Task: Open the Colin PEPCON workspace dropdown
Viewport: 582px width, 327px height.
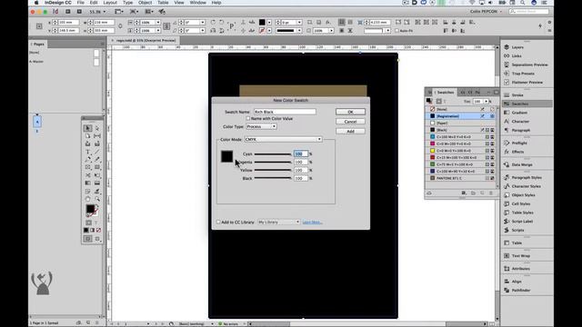Action: [x=486, y=12]
